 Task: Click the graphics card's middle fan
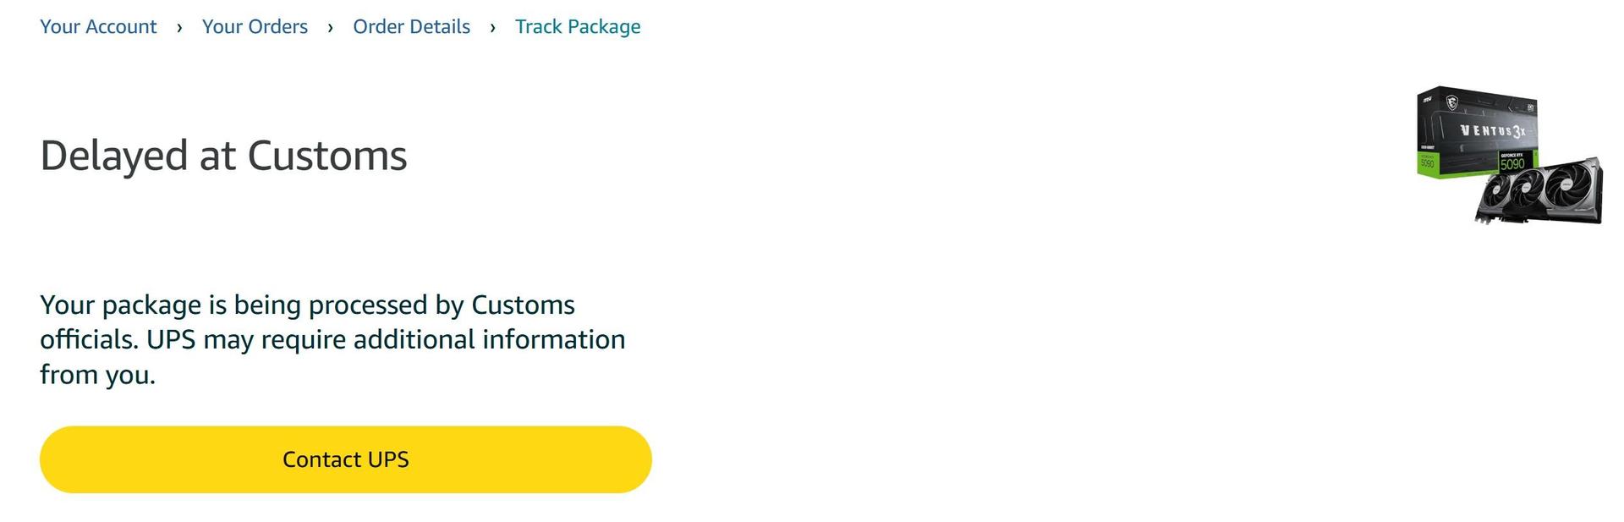(1528, 187)
